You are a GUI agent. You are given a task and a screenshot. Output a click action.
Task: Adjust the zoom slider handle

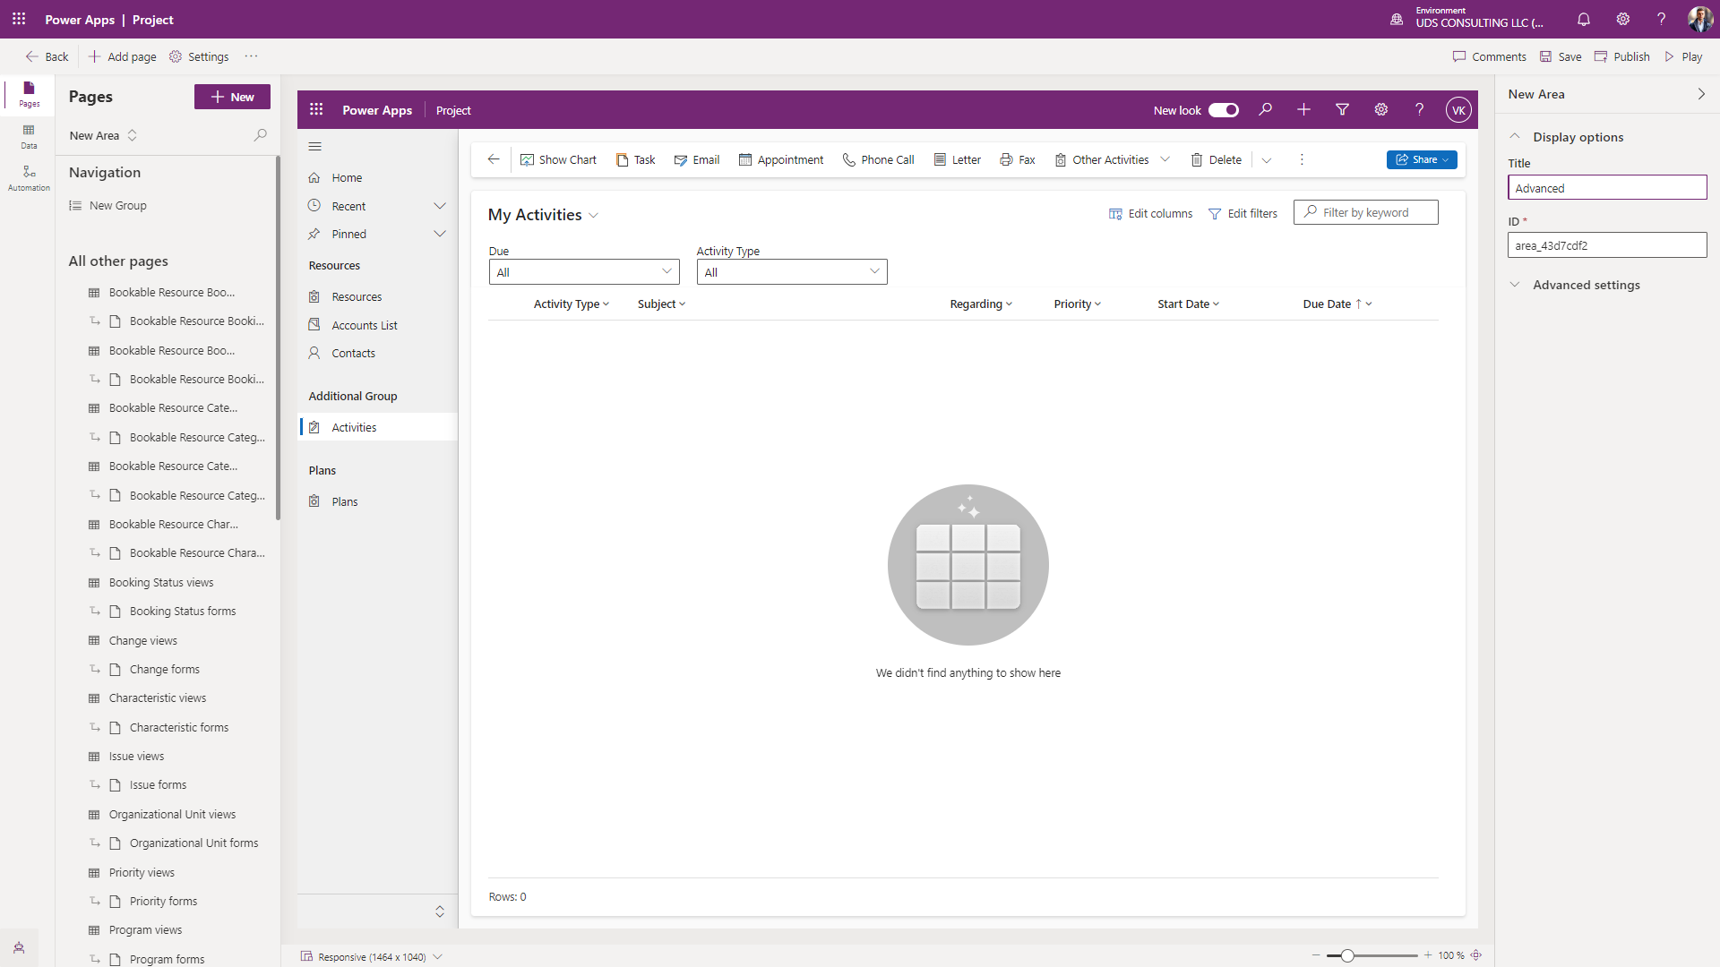point(1346,955)
